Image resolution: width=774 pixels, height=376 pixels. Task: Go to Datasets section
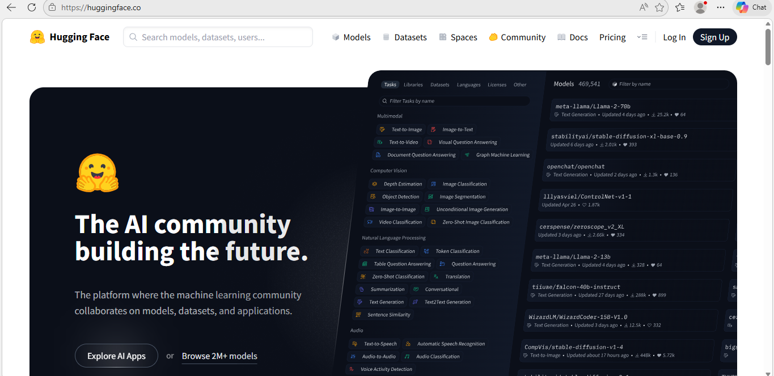coord(404,37)
